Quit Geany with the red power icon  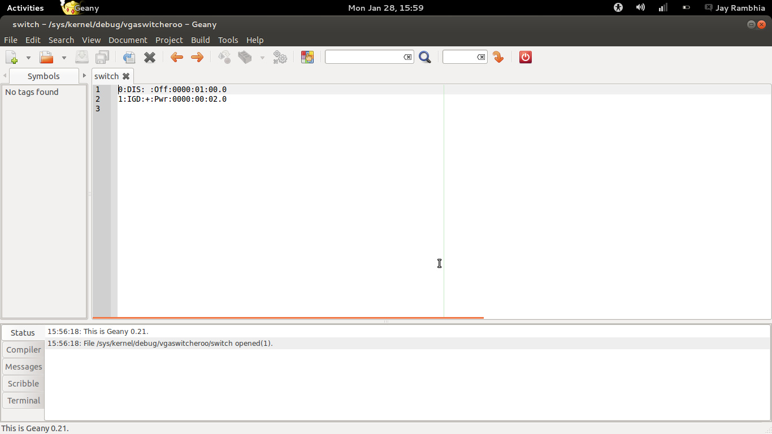[526, 57]
